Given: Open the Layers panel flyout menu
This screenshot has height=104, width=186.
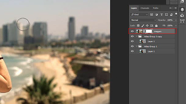Looking at the screenshot, I should pyautogui.click(x=176, y=8).
